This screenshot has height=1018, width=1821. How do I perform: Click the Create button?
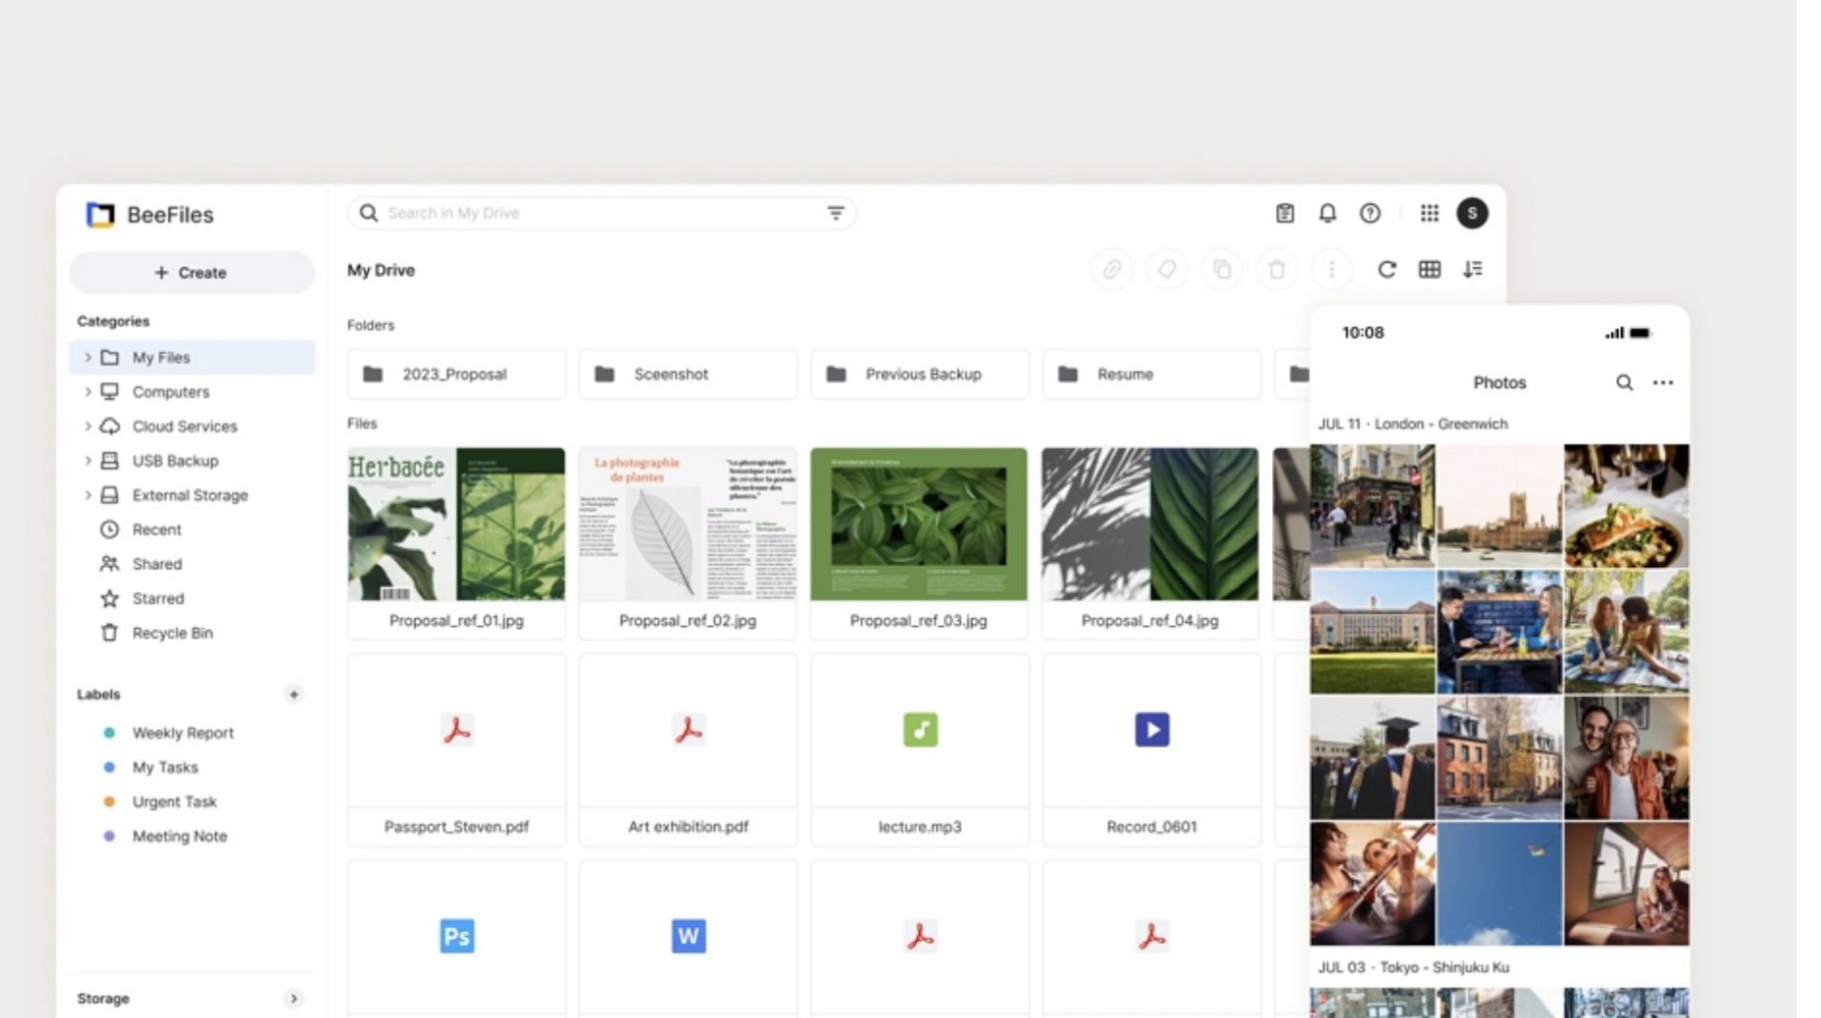(x=191, y=273)
